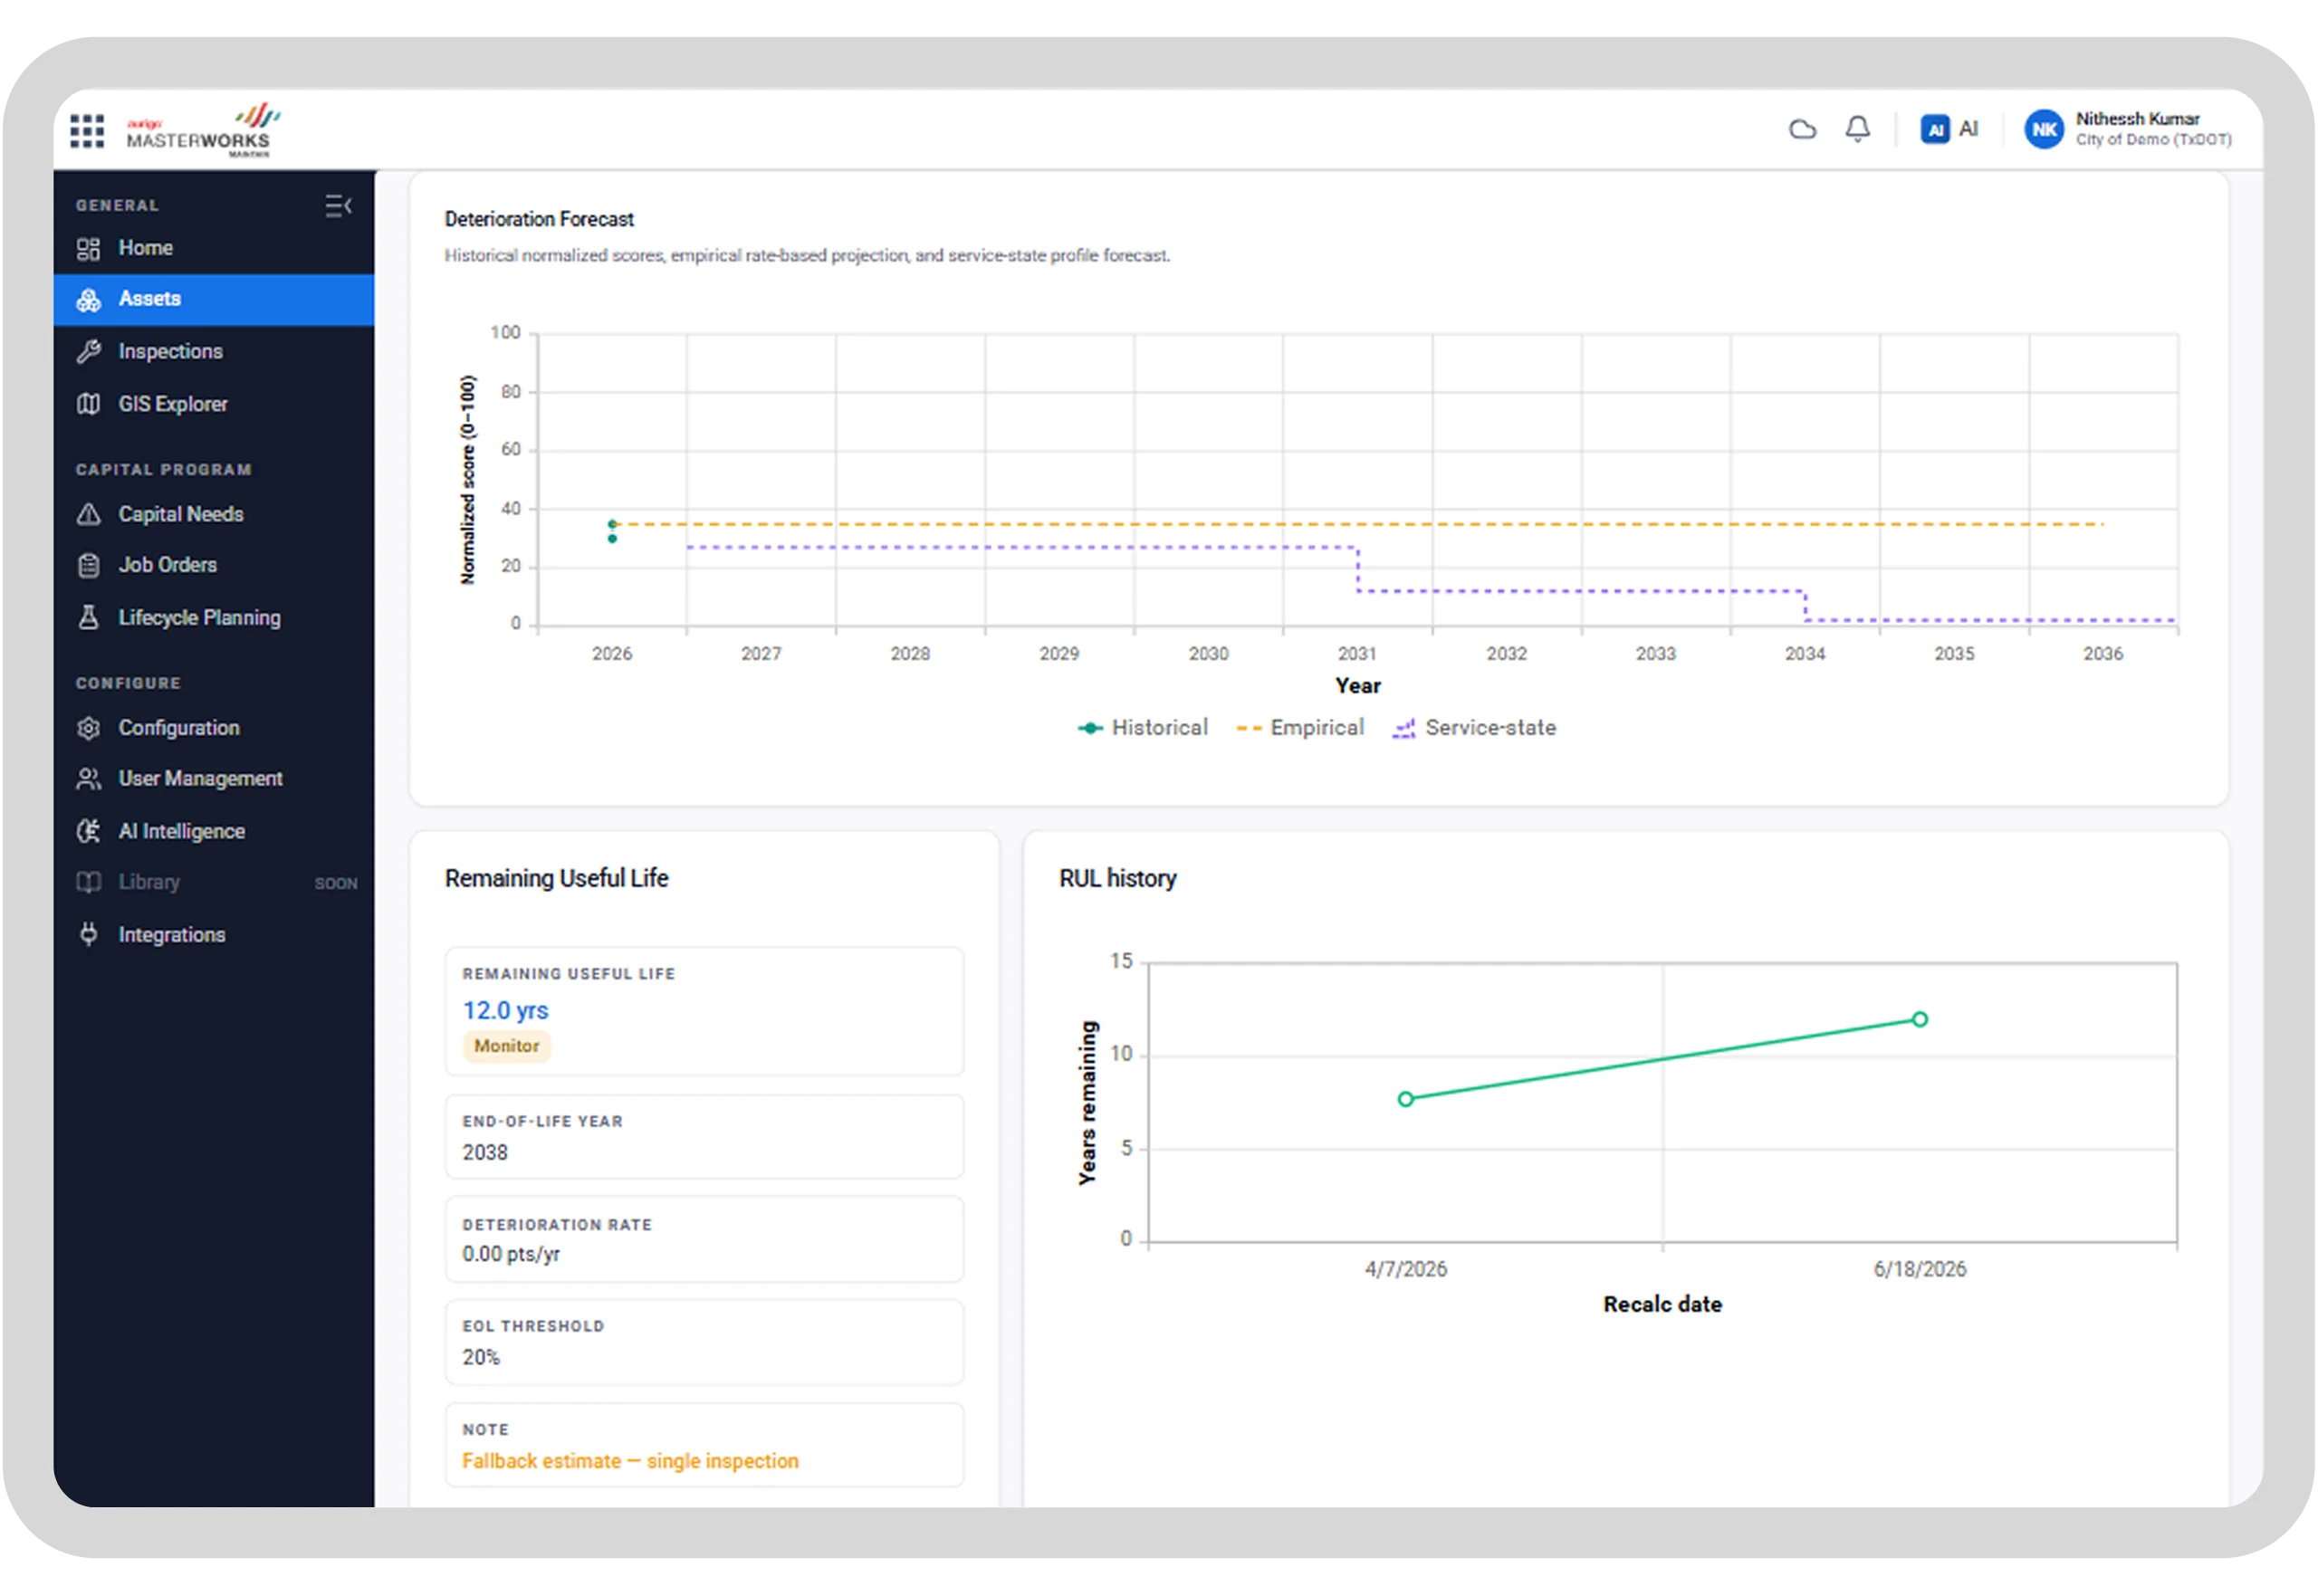
Task: Click the cloud sync icon
Action: 1801,129
